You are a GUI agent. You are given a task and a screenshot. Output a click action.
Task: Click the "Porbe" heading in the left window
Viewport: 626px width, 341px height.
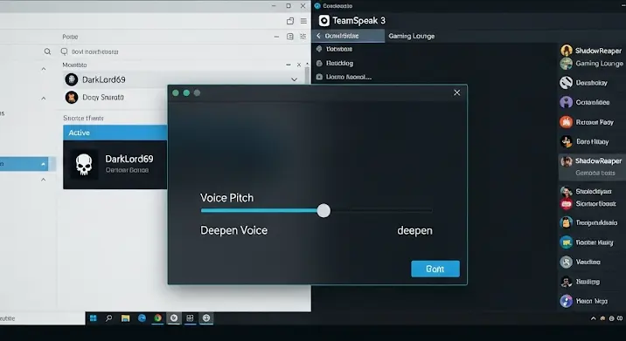point(70,37)
